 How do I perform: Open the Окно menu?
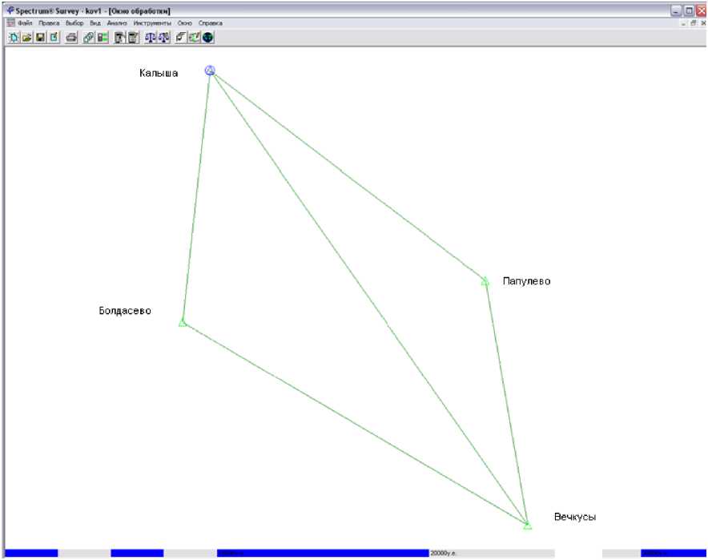[185, 23]
